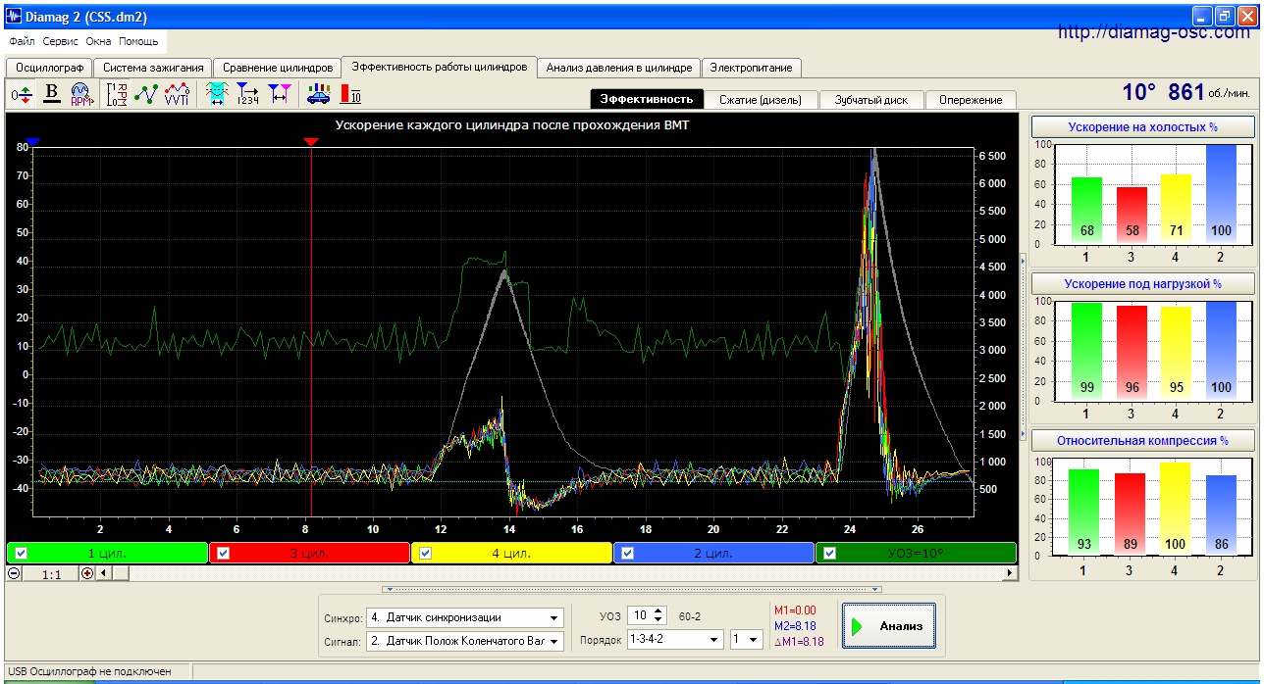The image size is (1264, 684).
Task: Click the red idle acceleration bar labeled 58
Action: [1132, 216]
